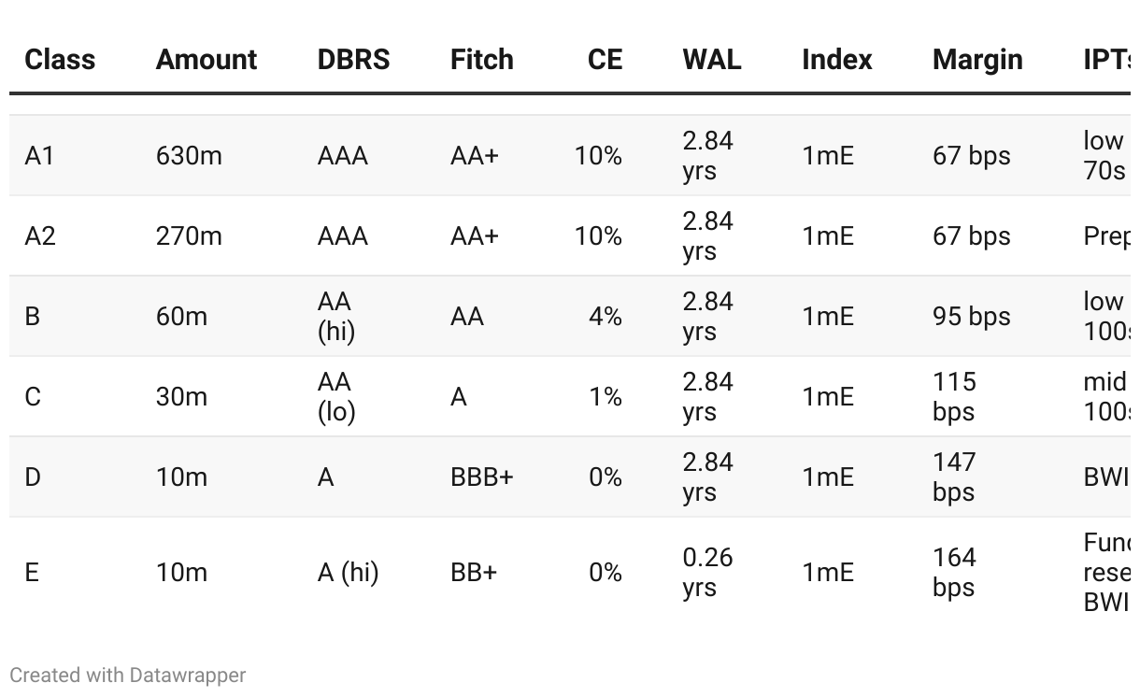Select the 630m amount cell
The image size is (1140, 697).
pos(189,156)
